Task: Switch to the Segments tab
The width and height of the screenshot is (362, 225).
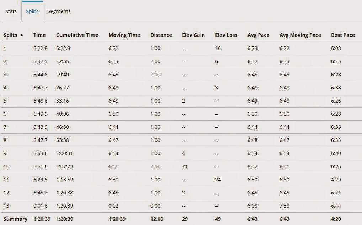Action: (x=59, y=11)
